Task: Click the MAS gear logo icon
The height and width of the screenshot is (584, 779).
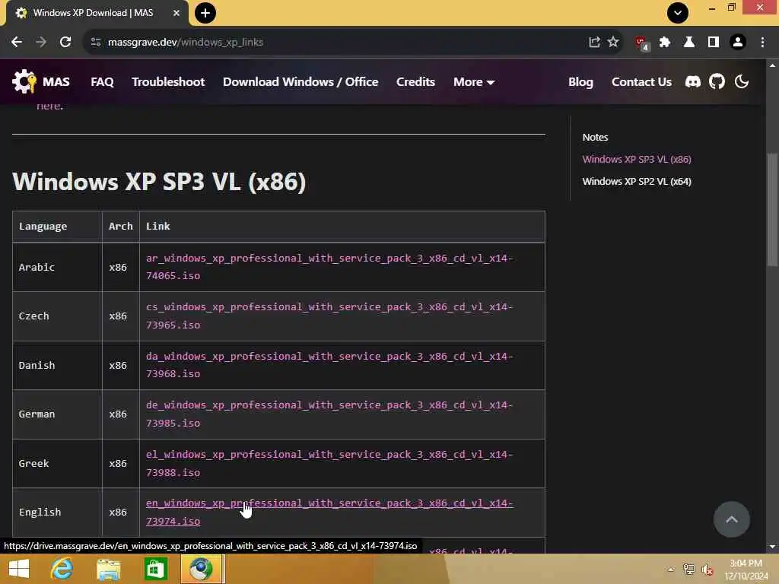Action: coord(24,81)
